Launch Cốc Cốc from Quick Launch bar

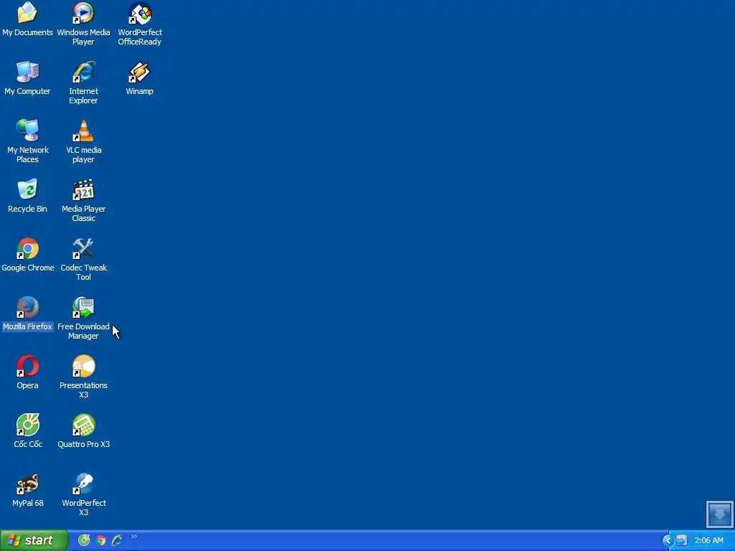point(84,541)
